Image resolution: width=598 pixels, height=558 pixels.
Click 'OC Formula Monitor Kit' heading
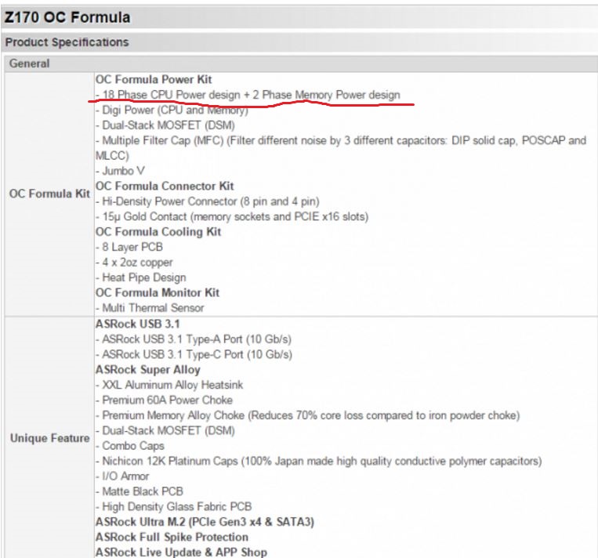click(x=158, y=293)
